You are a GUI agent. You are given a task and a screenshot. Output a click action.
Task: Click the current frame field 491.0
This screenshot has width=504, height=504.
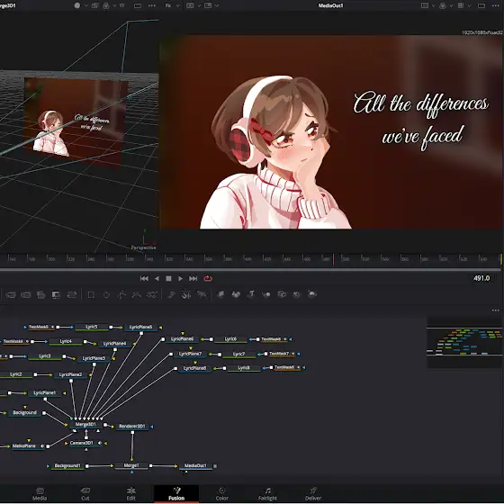pyautogui.click(x=481, y=278)
